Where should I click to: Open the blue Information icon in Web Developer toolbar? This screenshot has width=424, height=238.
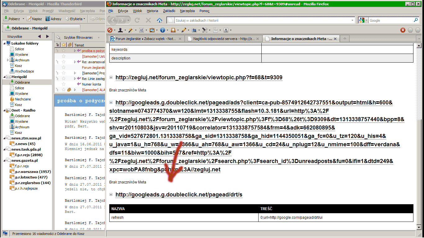(162, 30)
